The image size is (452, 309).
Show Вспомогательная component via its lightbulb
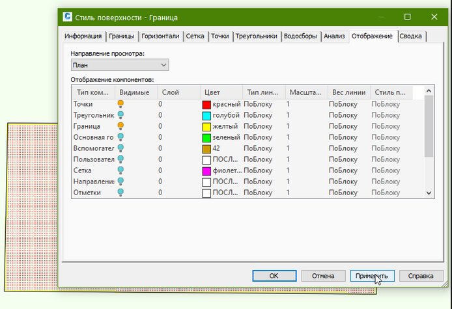pyautogui.click(x=120, y=148)
